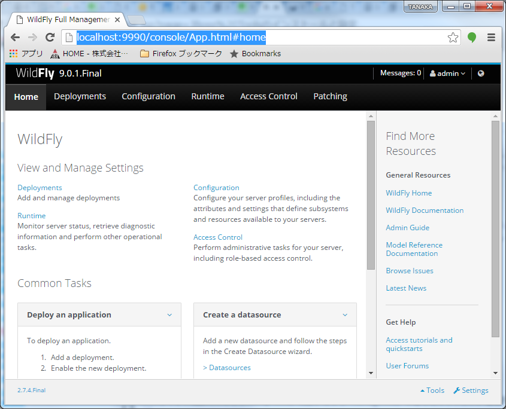Screen dimensions: 506x409
Task: Switch to the Runtime tab
Action: pyautogui.click(x=208, y=96)
